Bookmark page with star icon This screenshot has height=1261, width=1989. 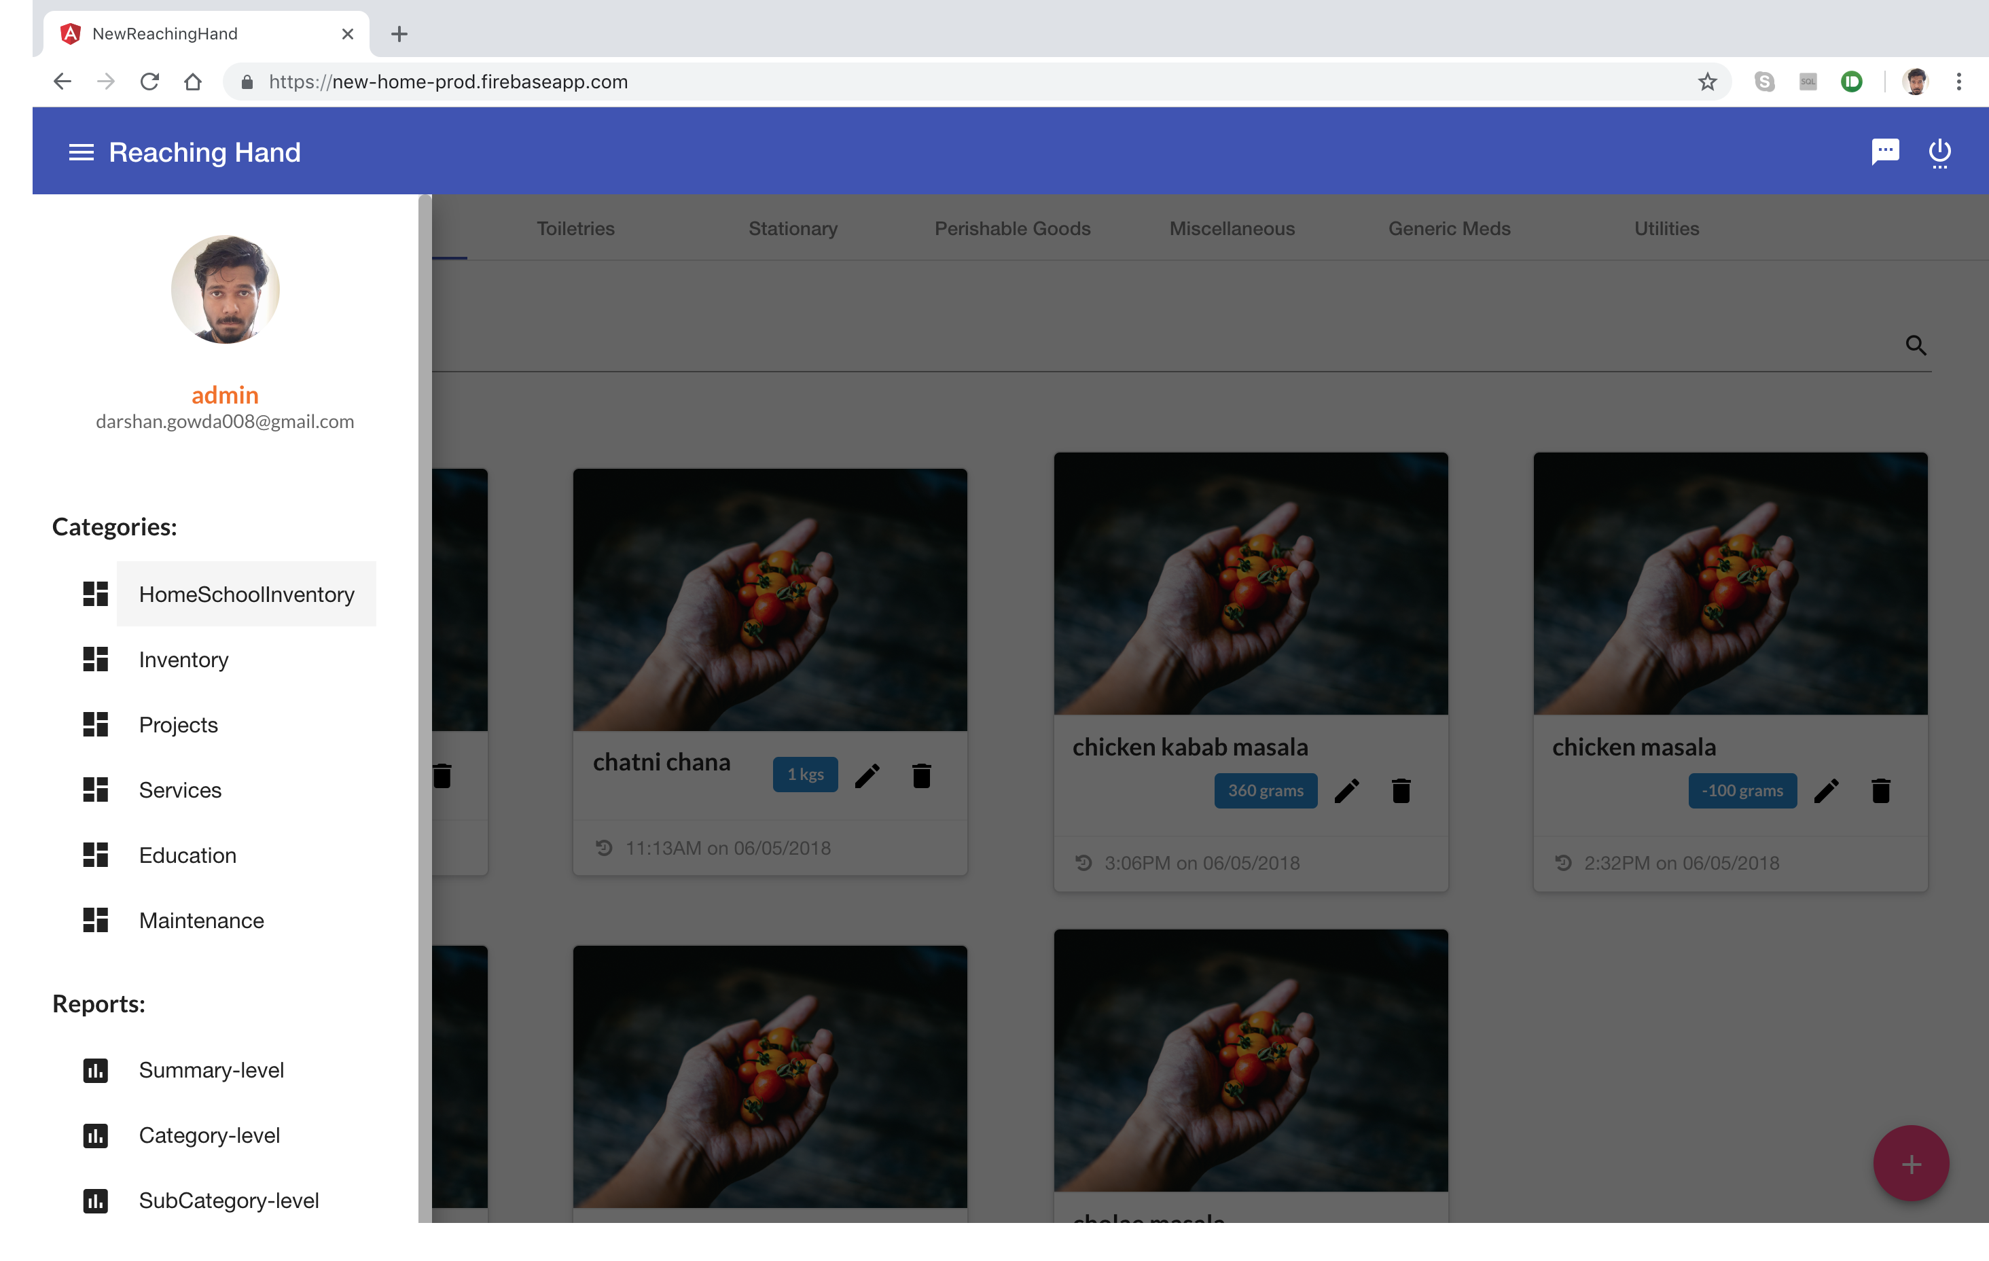click(1706, 82)
